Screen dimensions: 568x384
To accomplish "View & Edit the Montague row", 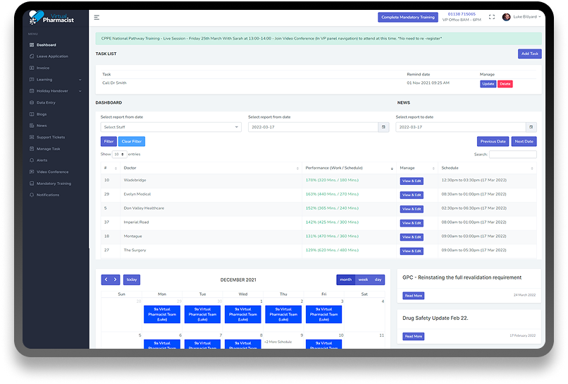I will [412, 237].
